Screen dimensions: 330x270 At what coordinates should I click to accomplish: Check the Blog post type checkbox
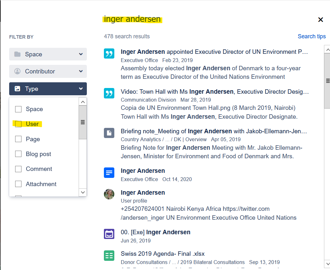pyautogui.click(x=18, y=154)
